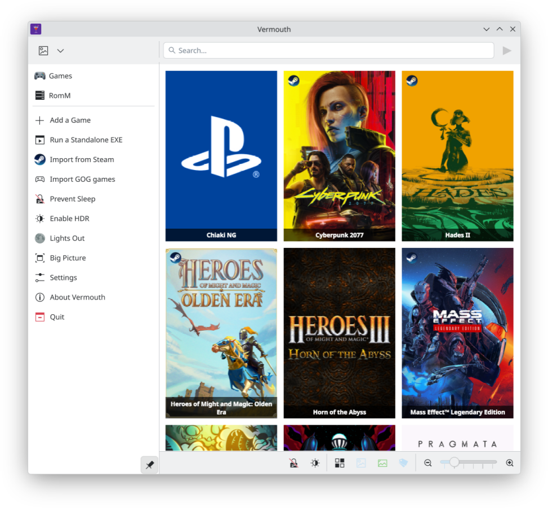This screenshot has width=548, height=508.
Task: Select the Horn of the Abyss cover
Action: pyautogui.click(x=340, y=333)
